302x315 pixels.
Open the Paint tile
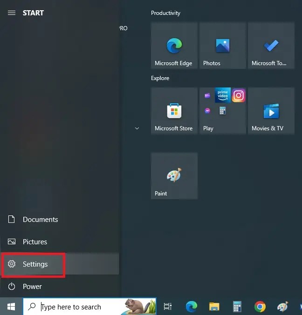174,176
